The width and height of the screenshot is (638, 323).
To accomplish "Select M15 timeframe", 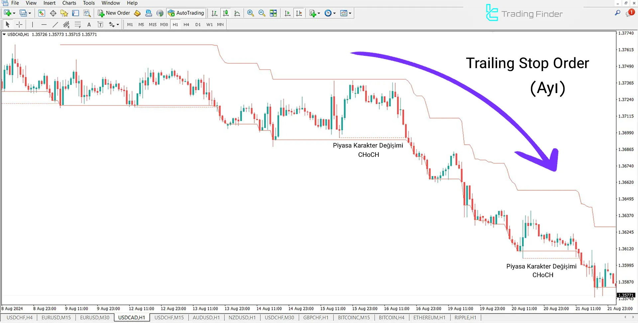I will coord(153,24).
